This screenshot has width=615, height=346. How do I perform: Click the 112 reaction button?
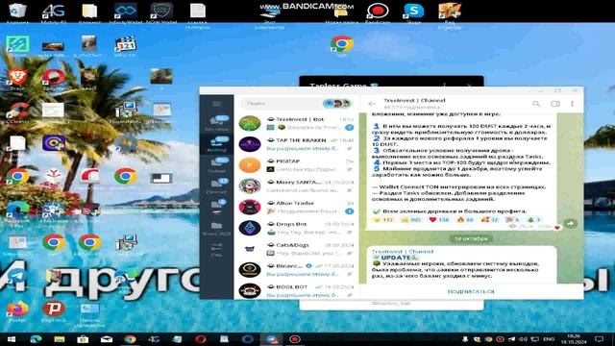click(x=384, y=220)
